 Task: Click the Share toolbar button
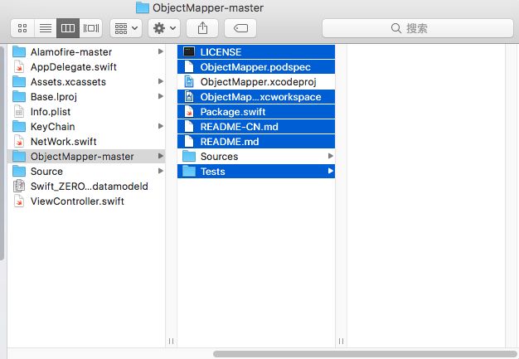(x=202, y=28)
